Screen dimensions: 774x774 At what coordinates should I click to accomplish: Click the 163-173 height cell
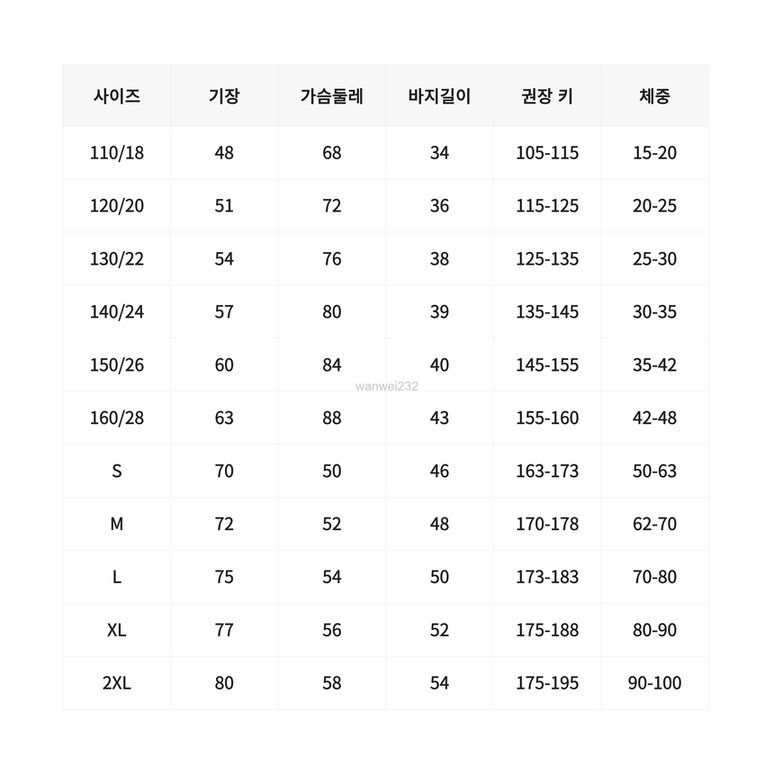pyautogui.click(x=547, y=472)
